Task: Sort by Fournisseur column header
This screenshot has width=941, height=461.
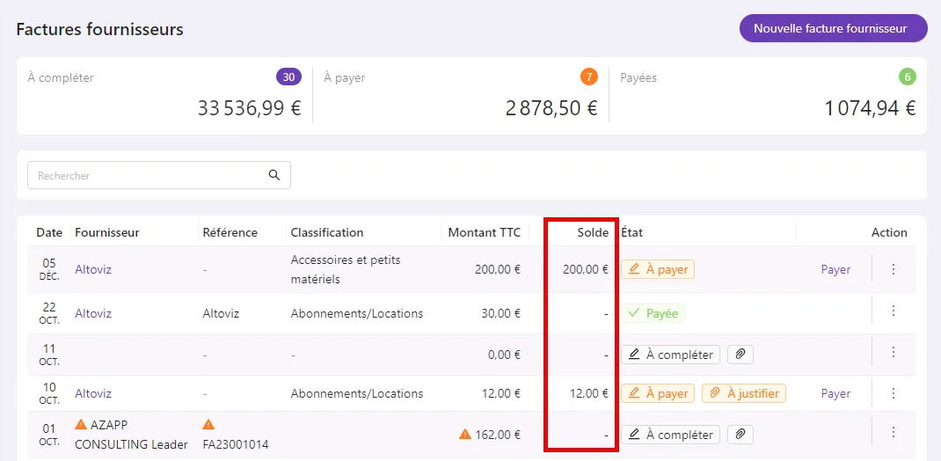Action: [x=107, y=232]
